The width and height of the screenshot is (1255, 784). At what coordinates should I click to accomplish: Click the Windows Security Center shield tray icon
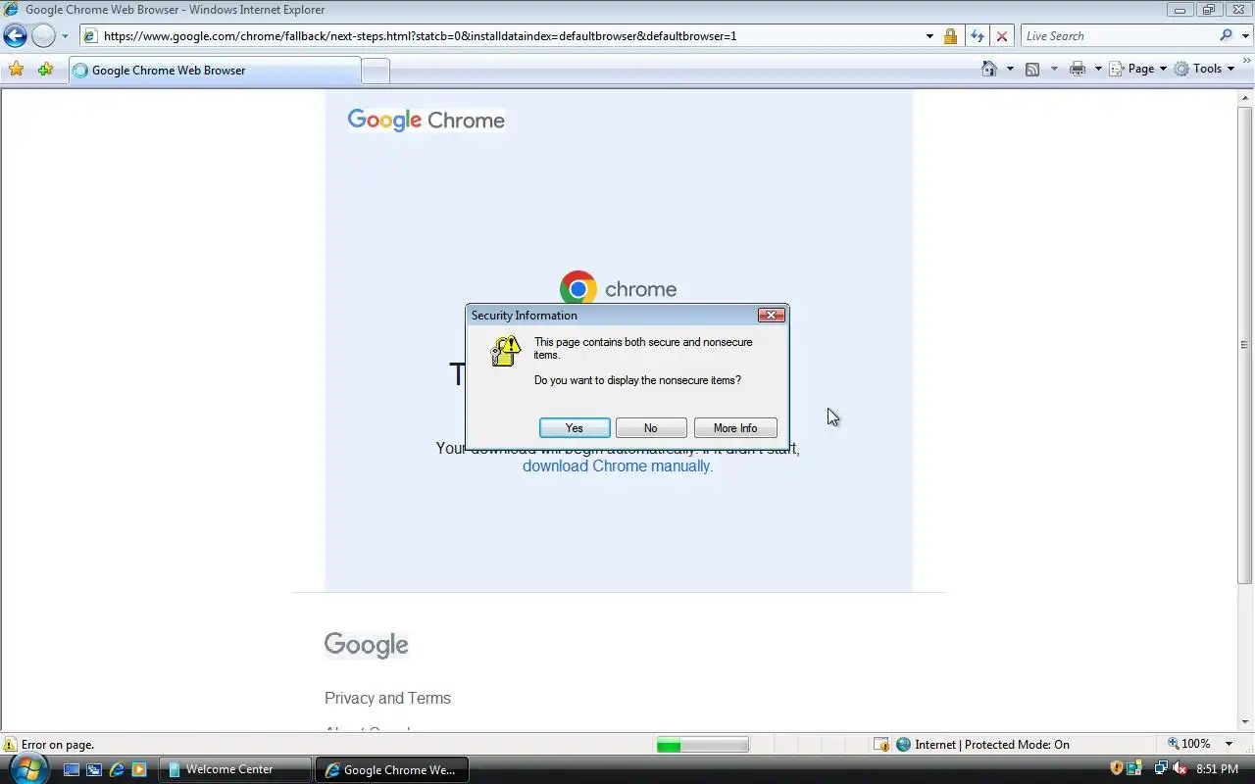tap(1117, 769)
